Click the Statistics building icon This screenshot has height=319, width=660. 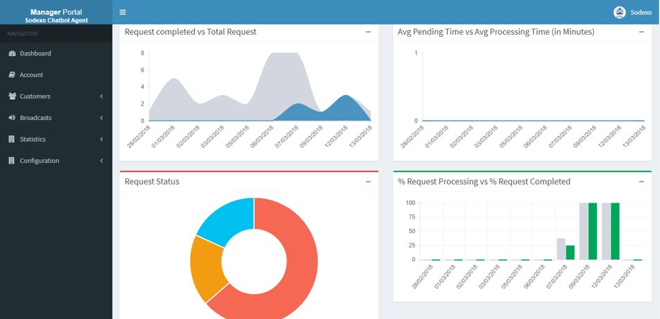(x=11, y=139)
